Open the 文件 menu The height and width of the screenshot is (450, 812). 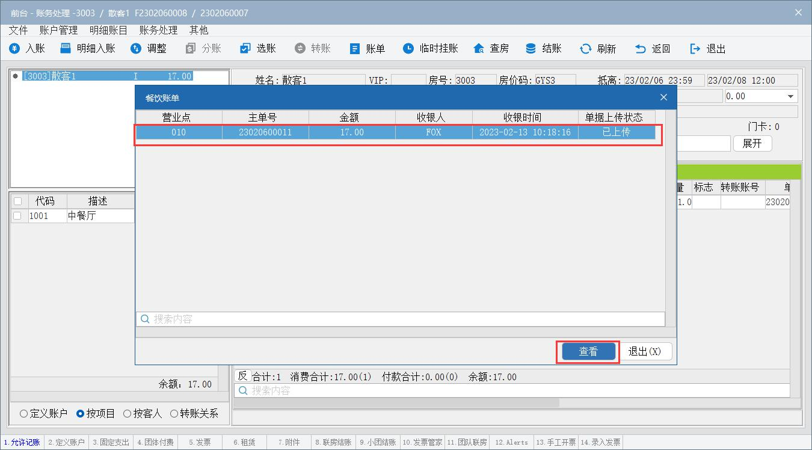pos(19,29)
